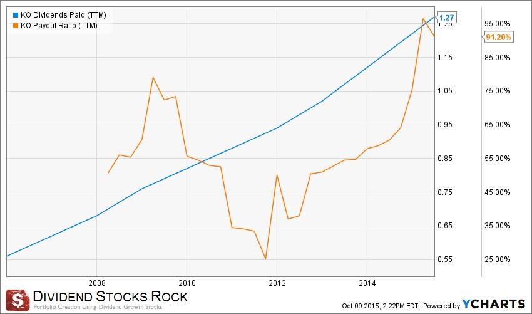Click the blue 1.27 value flag

(x=447, y=18)
